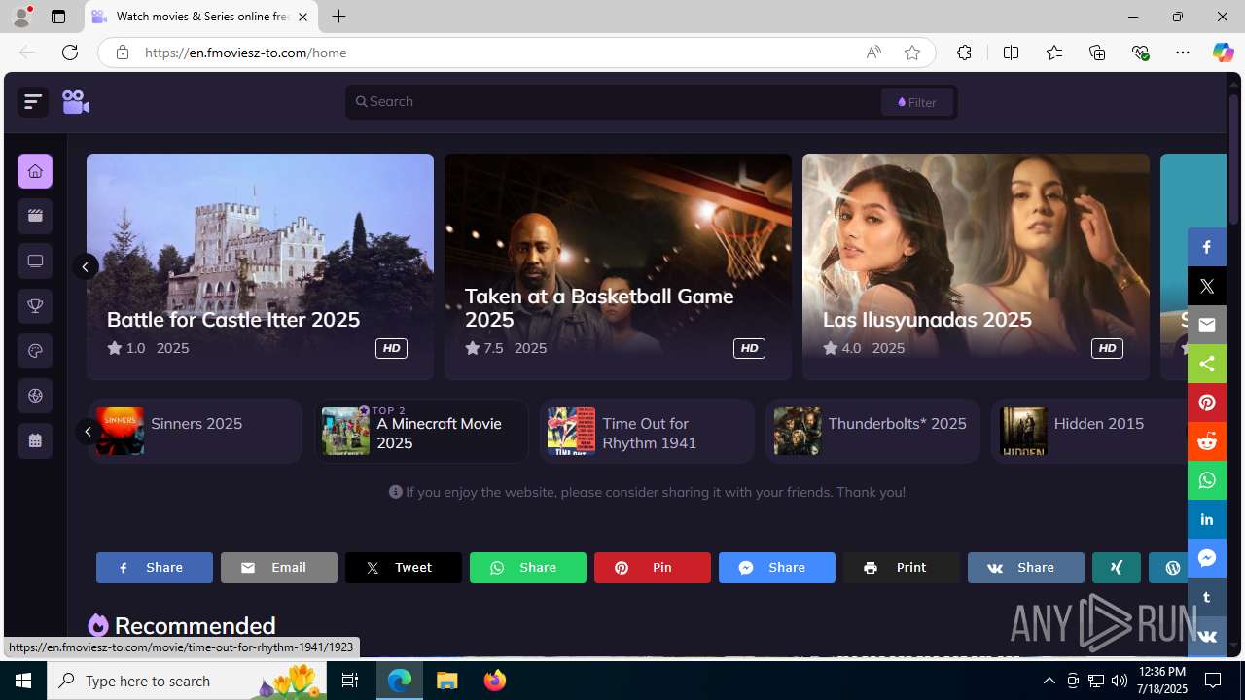Close the Watch movies tab
The height and width of the screenshot is (700, 1245).
point(302,17)
